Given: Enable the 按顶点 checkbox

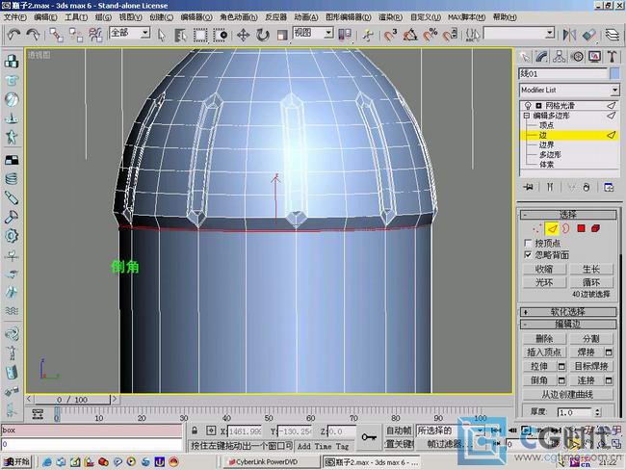Looking at the screenshot, I should click(527, 243).
